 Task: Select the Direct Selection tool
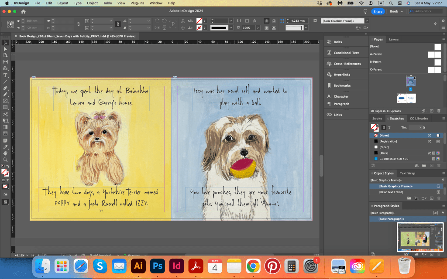click(5, 49)
